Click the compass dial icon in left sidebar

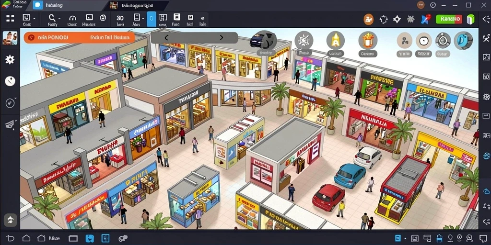pos(10,103)
